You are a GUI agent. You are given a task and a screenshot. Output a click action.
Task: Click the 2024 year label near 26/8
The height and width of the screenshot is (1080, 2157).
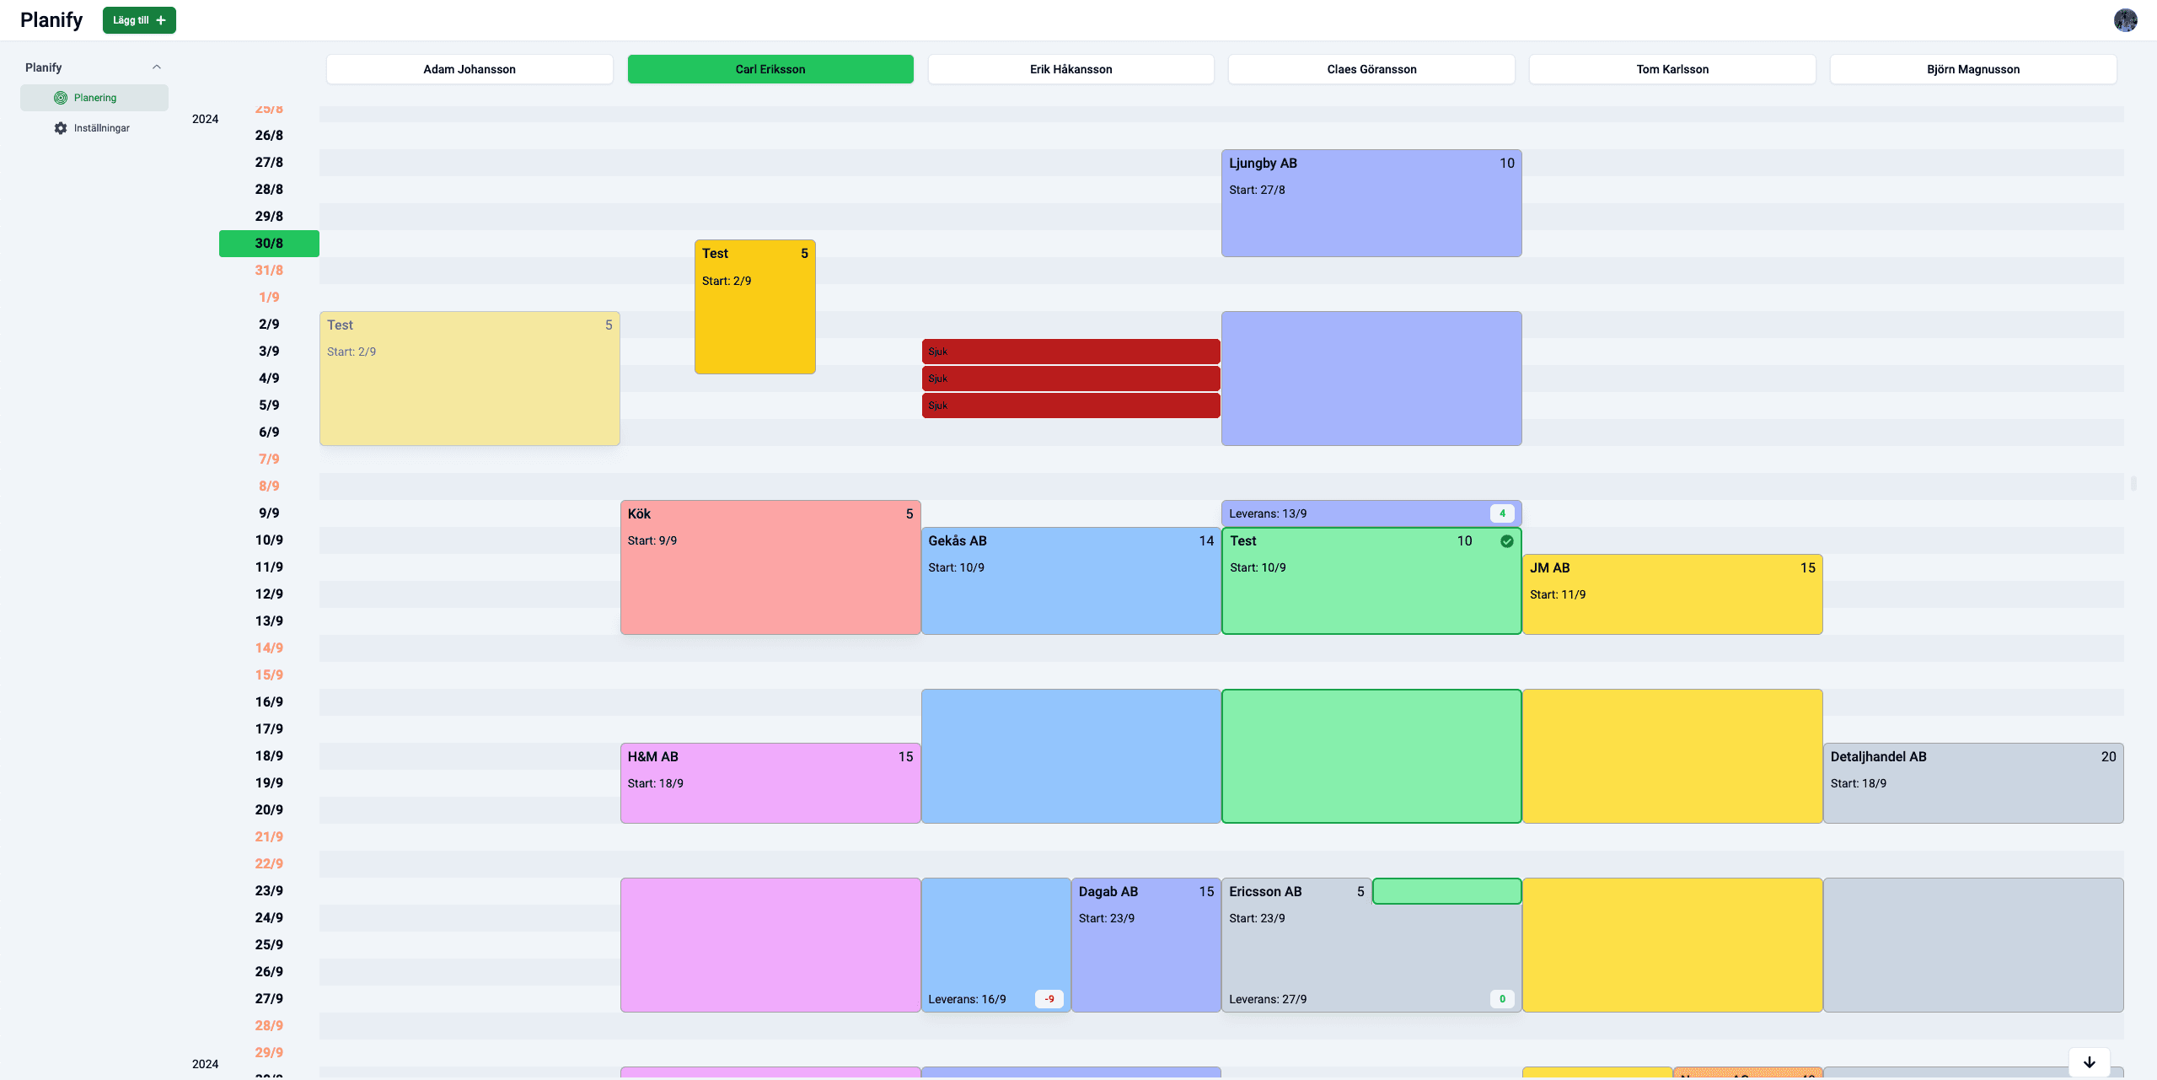[205, 119]
